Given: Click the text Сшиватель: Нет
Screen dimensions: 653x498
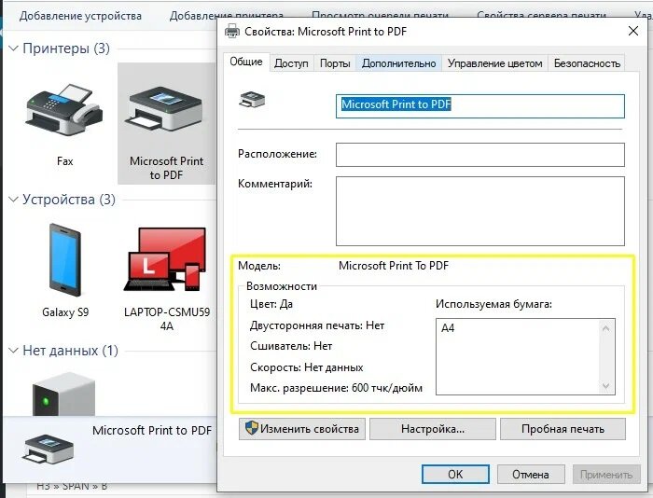Looking at the screenshot, I should click(291, 346).
